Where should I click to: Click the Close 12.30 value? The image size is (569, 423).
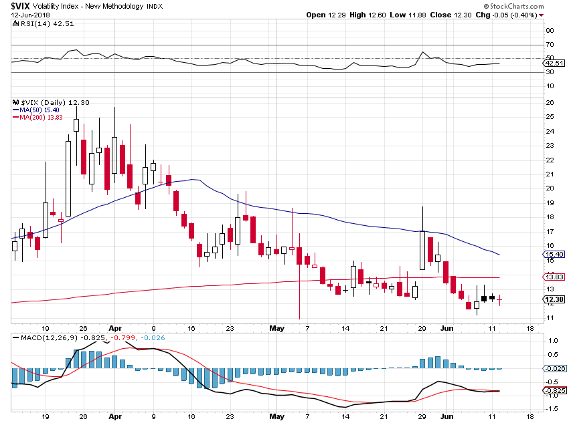click(451, 15)
